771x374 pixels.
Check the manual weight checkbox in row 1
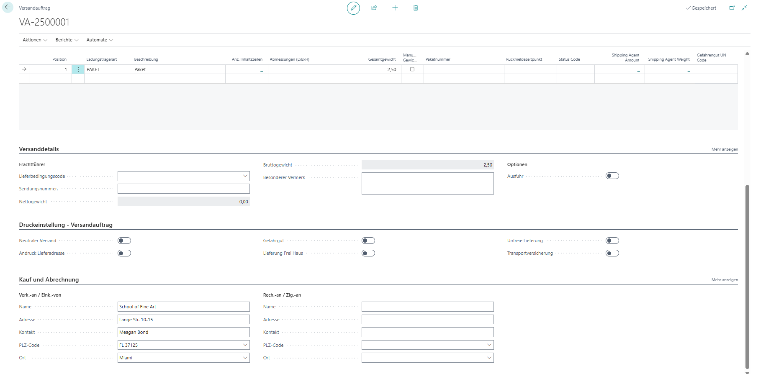[412, 69]
